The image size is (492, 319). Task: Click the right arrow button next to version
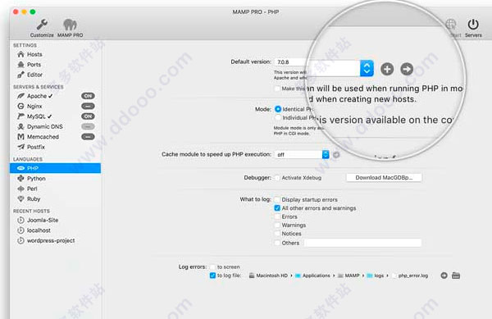point(407,69)
